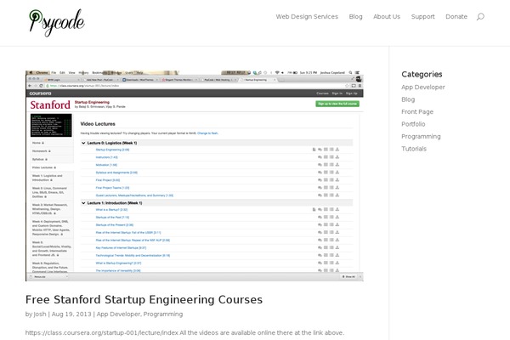This screenshot has width=510, height=340.
Task: Open the Programming category in sidebar
Action: coord(421,136)
